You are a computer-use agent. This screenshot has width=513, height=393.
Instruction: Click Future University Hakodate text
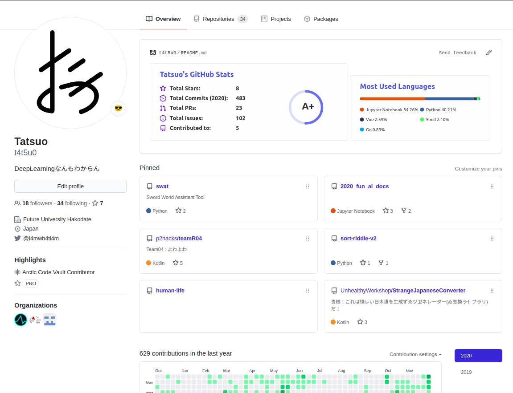click(57, 219)
